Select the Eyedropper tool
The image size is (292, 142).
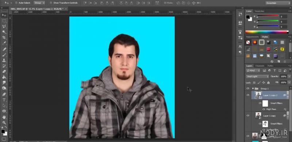(x=4, y=43)
